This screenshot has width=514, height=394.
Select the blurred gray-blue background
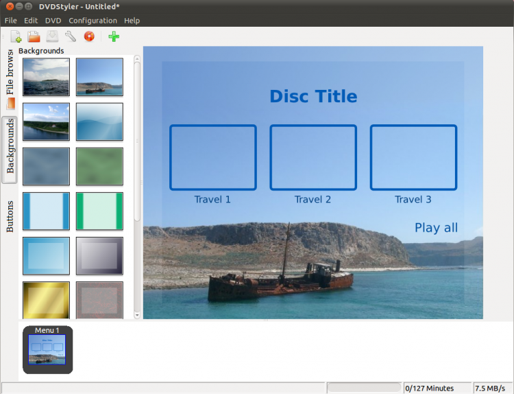tap(46, 167)
